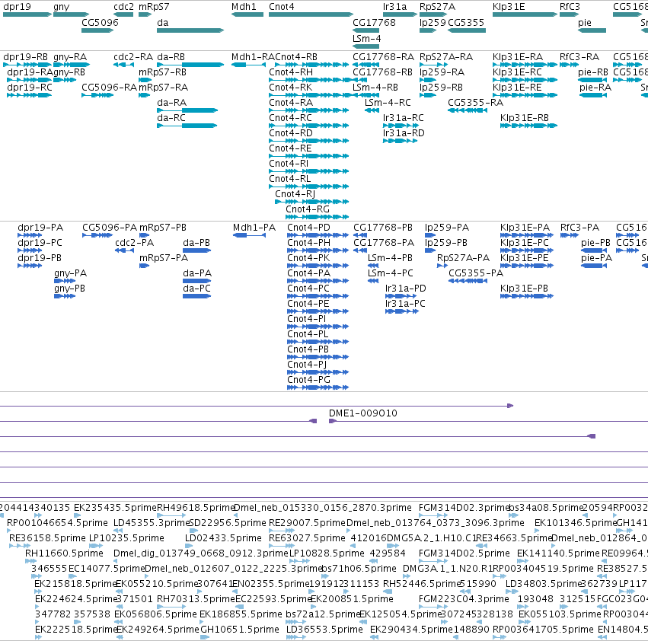
Task: Select protein da-PC
Action: (x=196, y=296)
